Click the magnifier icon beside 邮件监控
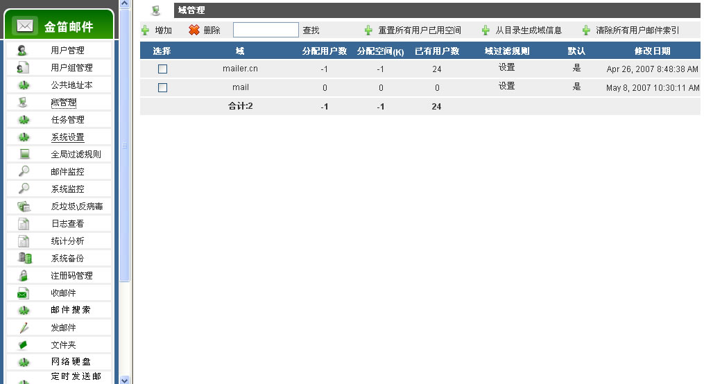The height and width of the screenshot is (384, 704). click(x=24, y=171)
